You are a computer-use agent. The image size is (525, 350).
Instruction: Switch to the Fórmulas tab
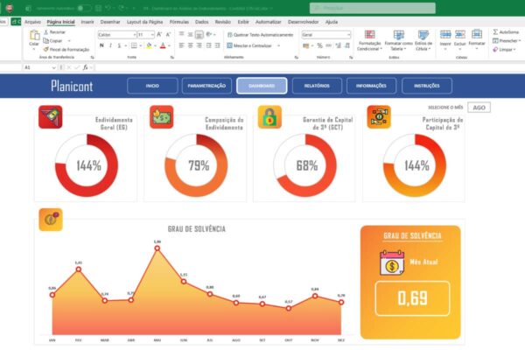tap(179, 22)
